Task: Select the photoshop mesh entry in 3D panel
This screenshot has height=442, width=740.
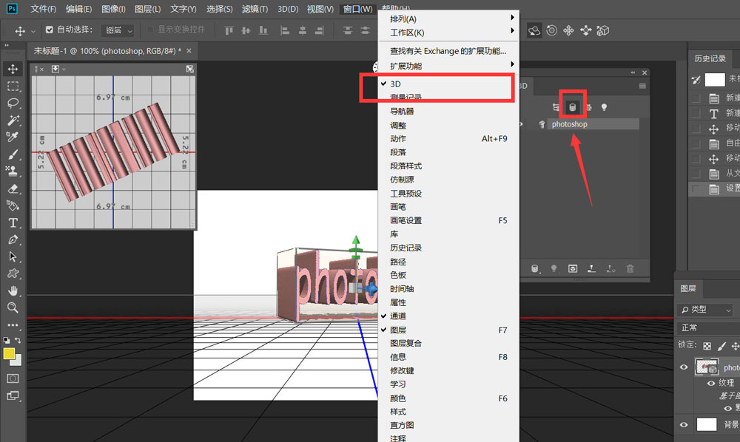Action: point(570,124)
